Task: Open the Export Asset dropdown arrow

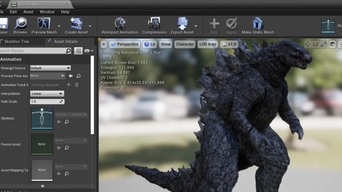Action: click(x=196, y=26)
